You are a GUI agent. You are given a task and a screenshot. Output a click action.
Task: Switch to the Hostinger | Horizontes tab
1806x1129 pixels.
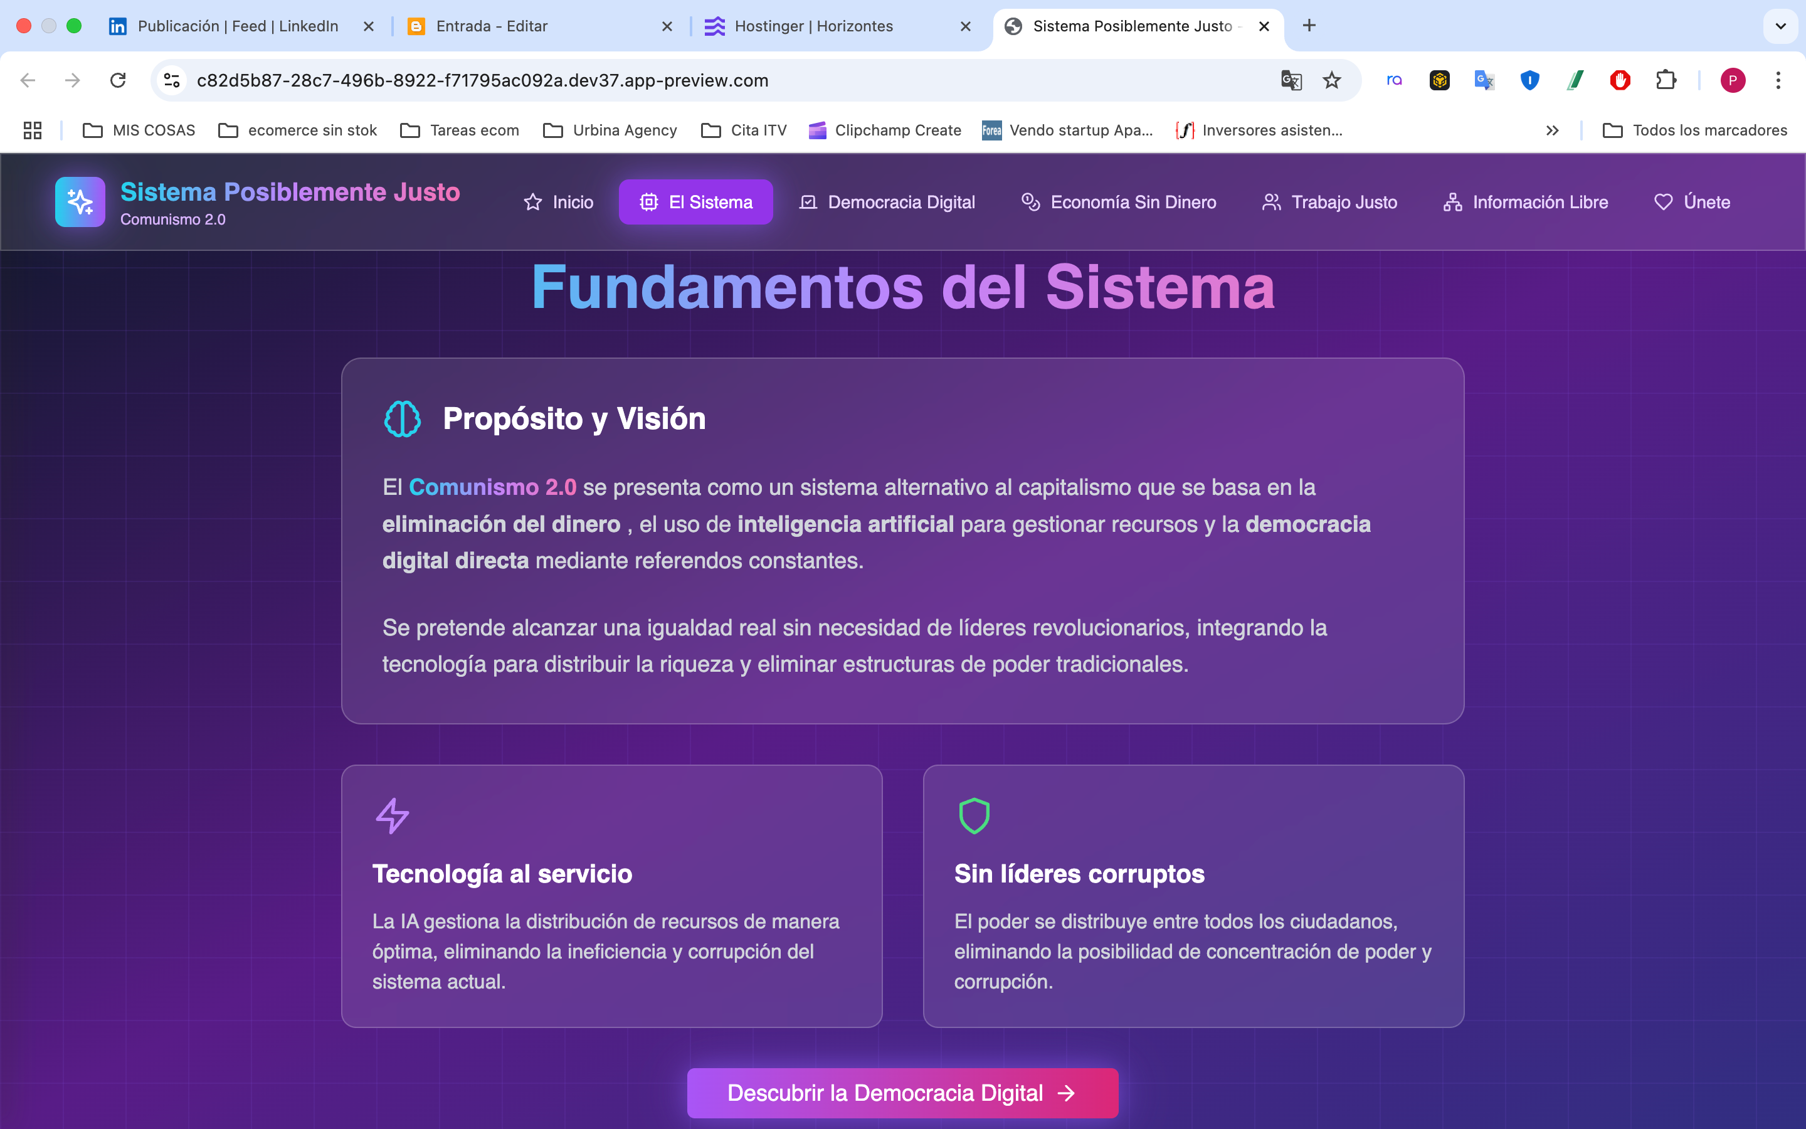coord(813,26)
